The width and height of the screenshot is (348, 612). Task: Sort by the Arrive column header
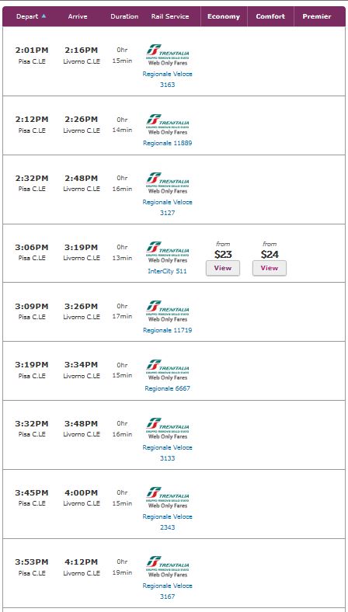78,16
